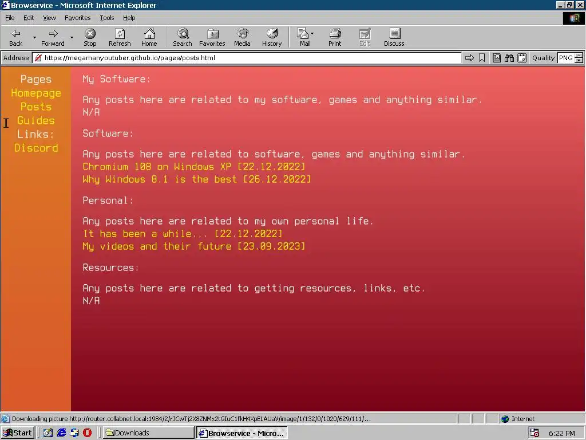
Task: Click the binoculars find icon
Action: pos(509,58)
